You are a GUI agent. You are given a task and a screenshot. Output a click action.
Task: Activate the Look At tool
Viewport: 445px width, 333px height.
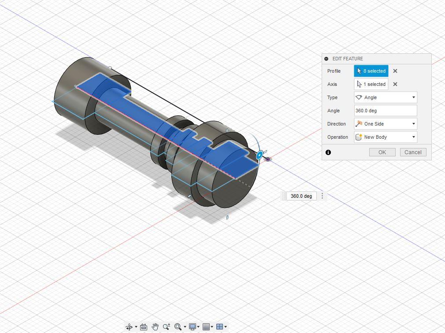144,327
